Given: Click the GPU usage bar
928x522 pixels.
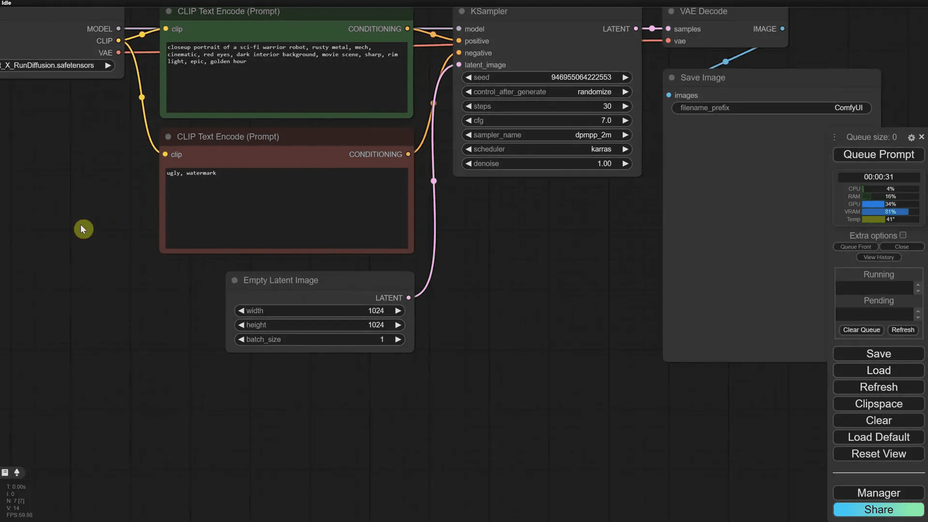Looking at the screenshot, I should pos(890,204).
